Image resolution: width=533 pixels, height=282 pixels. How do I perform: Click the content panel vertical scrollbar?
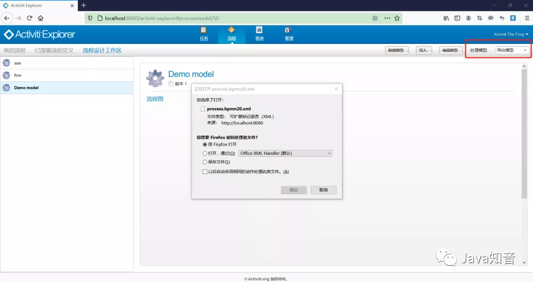(524, 133)
